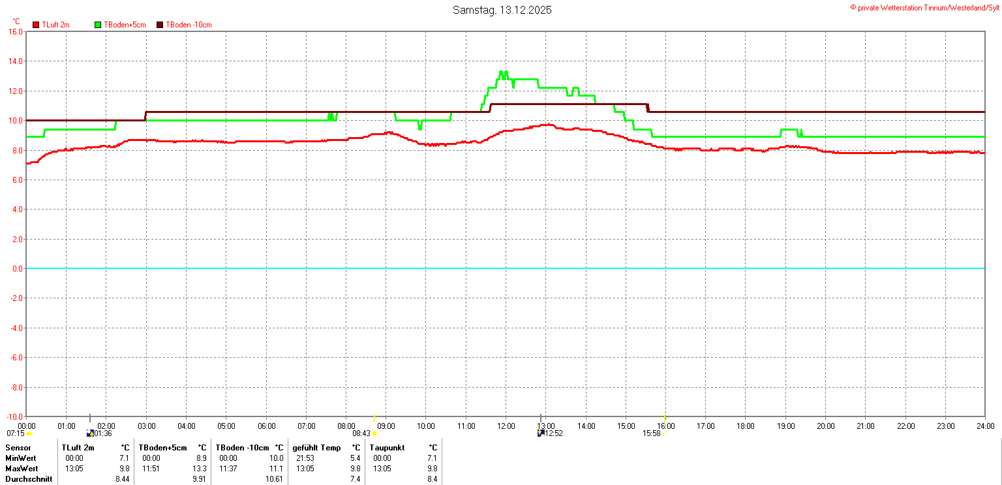Click the Samstag, 13.12.2025 chart title

(x=502, y=10)
